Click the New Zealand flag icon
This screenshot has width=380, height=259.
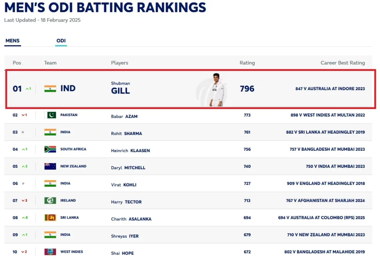[x=50, y=166]
